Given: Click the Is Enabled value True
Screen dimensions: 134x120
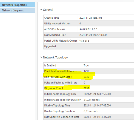Looking at the screenshot, I should 86,65.
